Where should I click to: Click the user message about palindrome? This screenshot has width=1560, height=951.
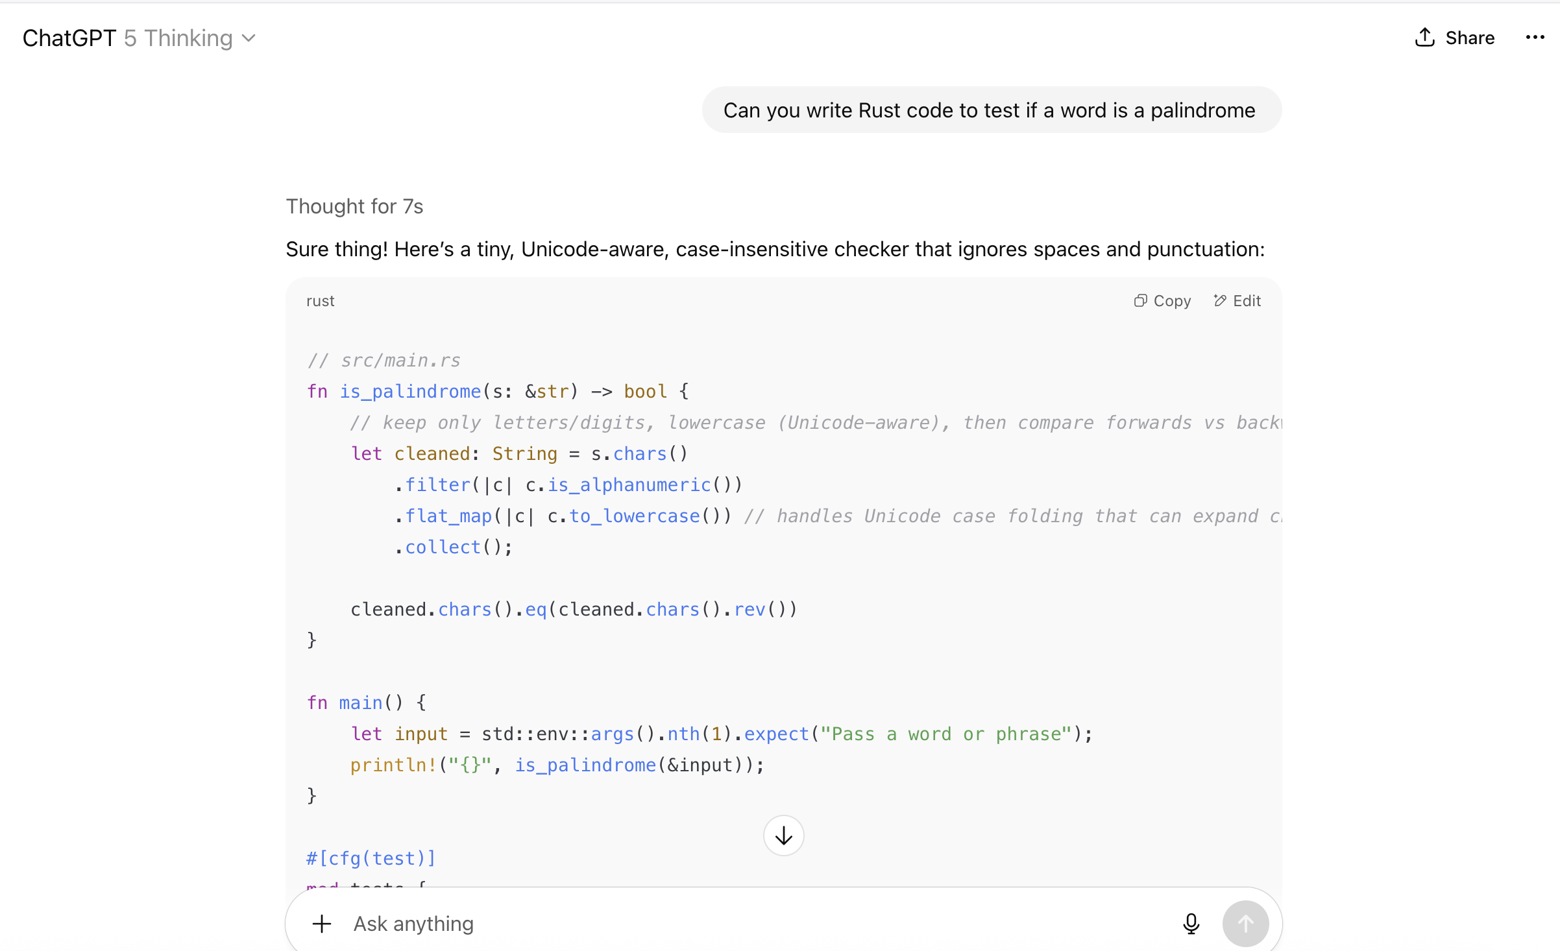tap(991, 110)
